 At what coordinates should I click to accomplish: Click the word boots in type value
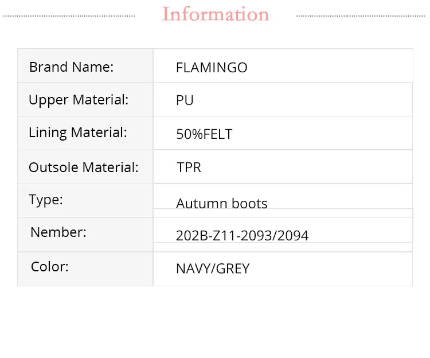click(x=249, y=203)
